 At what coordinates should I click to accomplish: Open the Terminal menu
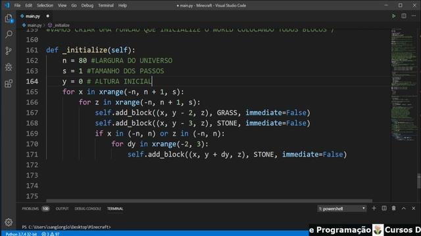point(105,5)
